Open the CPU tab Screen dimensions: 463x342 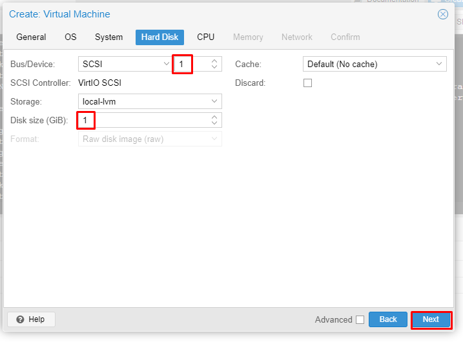205,37
